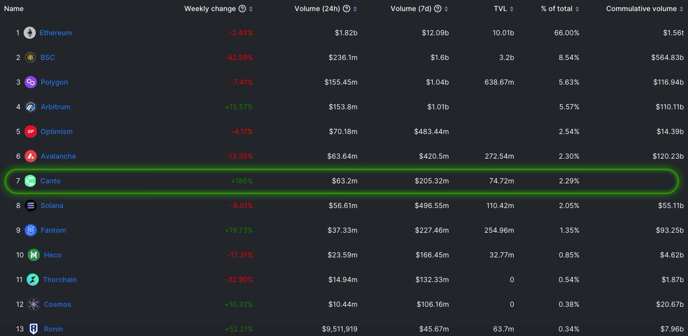
Task: Click the Ronin chain logo icon
Action: point(34,329)
